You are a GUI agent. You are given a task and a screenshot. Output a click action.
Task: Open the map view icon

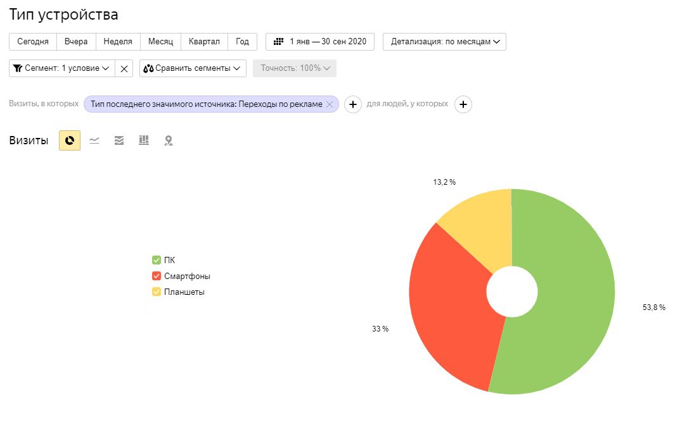click(x=169, y=140)
